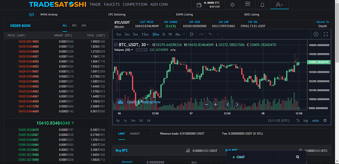Select 30m chart interval
Screen dimensions: 339x164
pos(156,34)
